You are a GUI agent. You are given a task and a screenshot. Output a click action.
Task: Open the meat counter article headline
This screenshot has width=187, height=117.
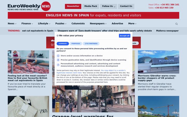click(28, 78)
